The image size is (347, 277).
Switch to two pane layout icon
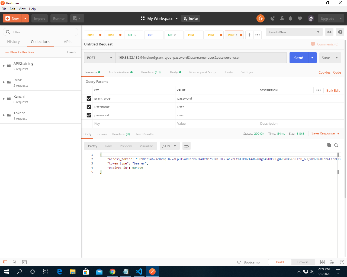(x=322, y=262)
